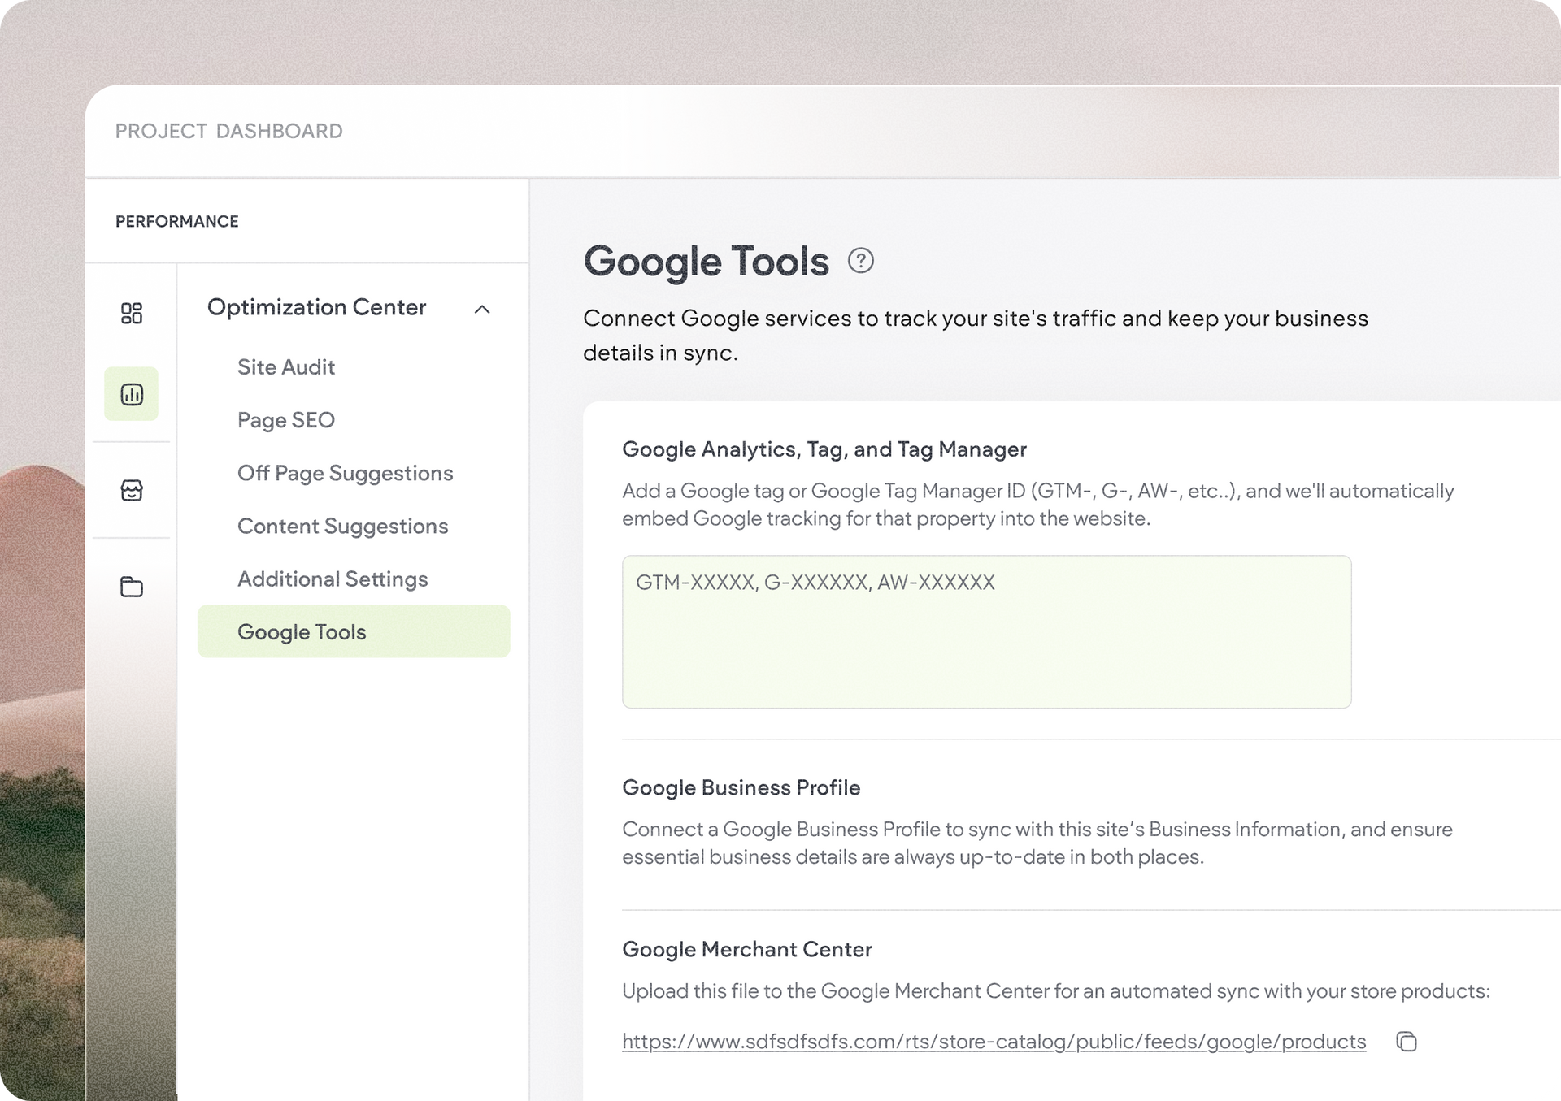Viewport: 1561px width, 1101px height.
Task: Open the folder icon in sidebar
Action: (x=132, y=586)
